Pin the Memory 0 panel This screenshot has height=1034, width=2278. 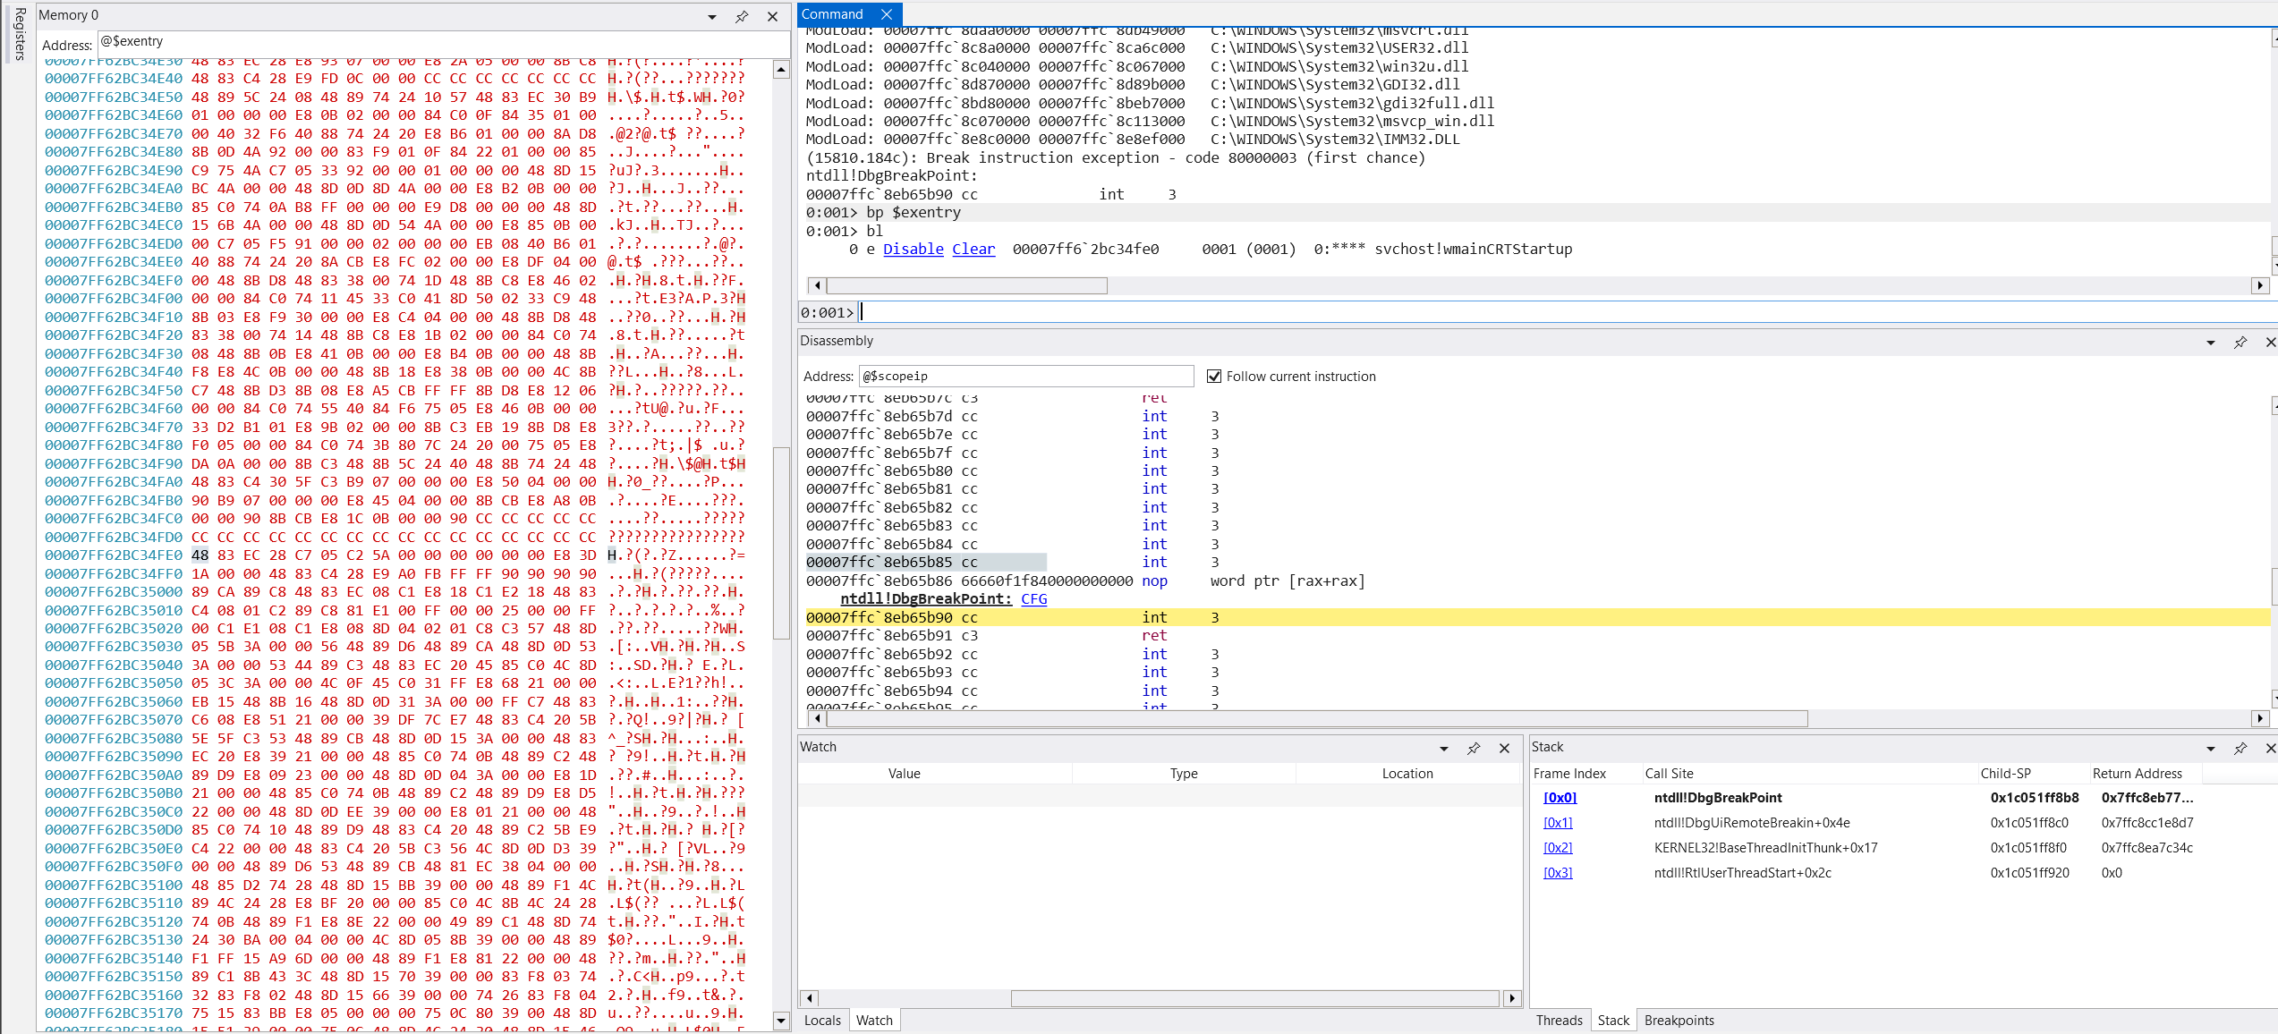742,17
